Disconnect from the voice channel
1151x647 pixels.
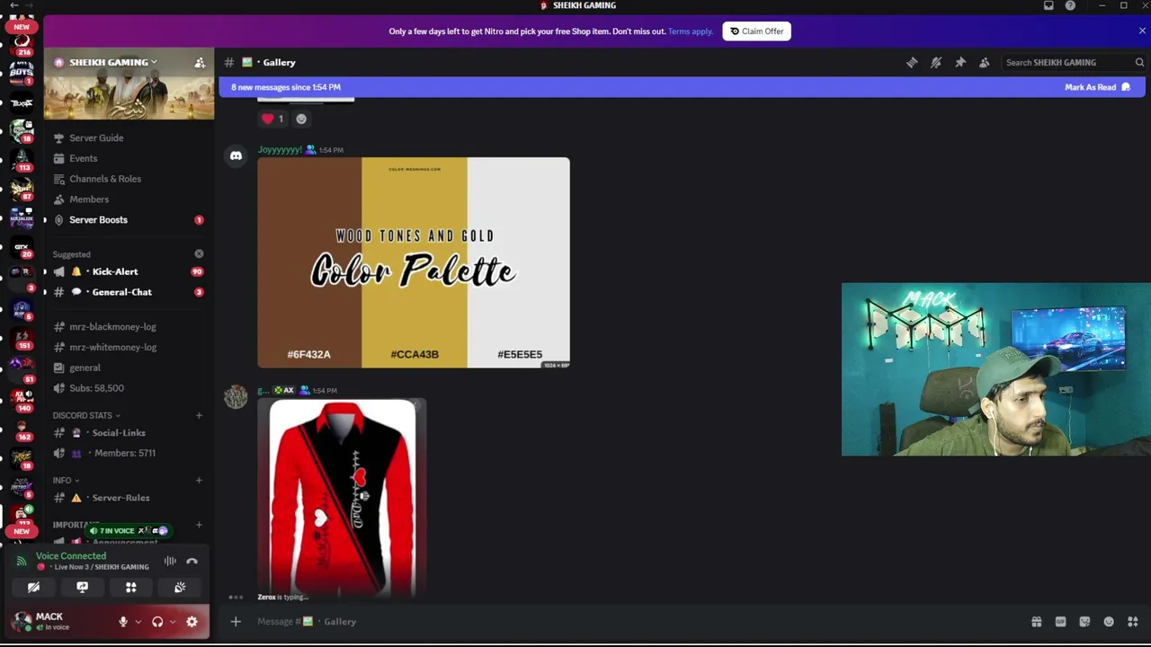click(192, 562)
